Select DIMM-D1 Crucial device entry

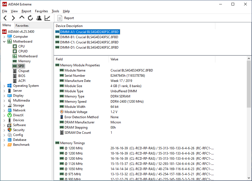coord(89,48)
